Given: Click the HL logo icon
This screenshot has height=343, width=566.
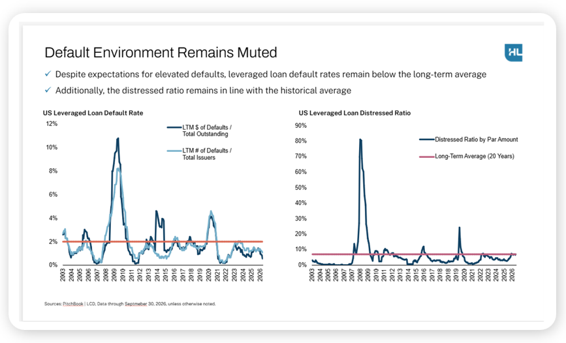Looking at the screenshot, I should 513,53.
